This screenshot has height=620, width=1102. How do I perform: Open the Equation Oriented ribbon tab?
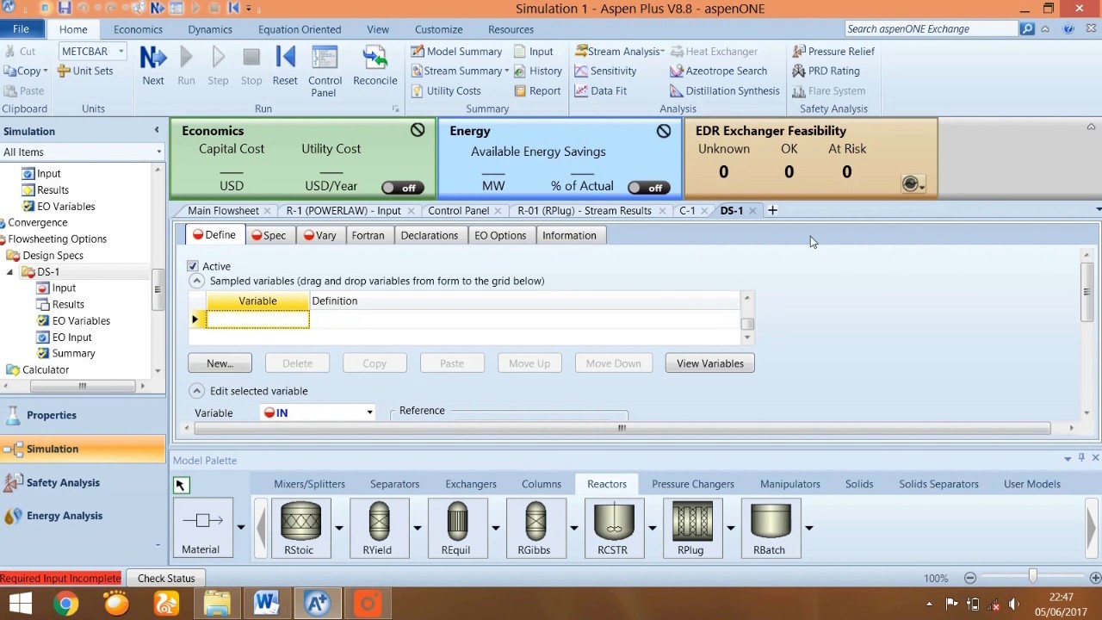click(x=300, y=29)
